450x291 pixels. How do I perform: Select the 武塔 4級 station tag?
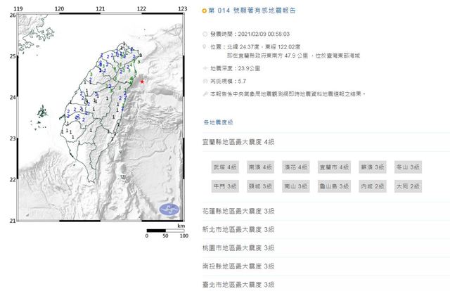pos(225,167)
